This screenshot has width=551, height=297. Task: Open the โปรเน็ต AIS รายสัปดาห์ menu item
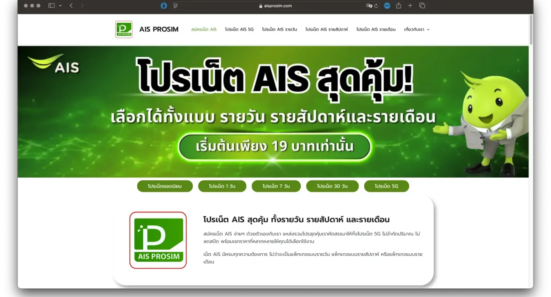point(327,29)
